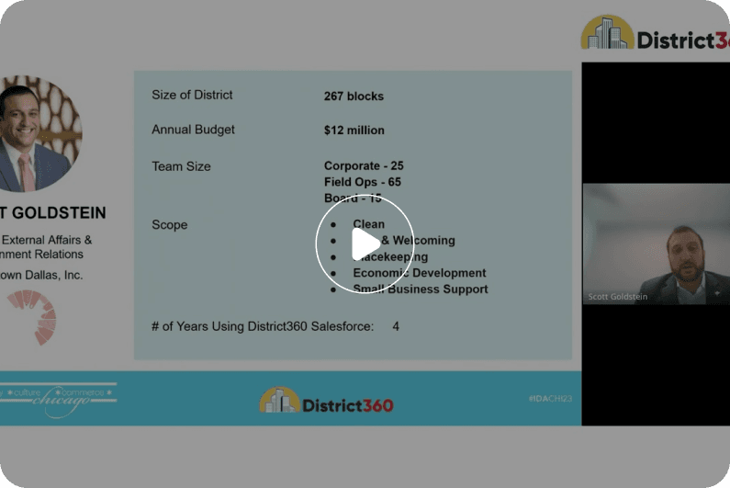
Task: Click the '# of Years Using District360 Salesforce' text
Action: pyautogui.click(x=263, y=326)
